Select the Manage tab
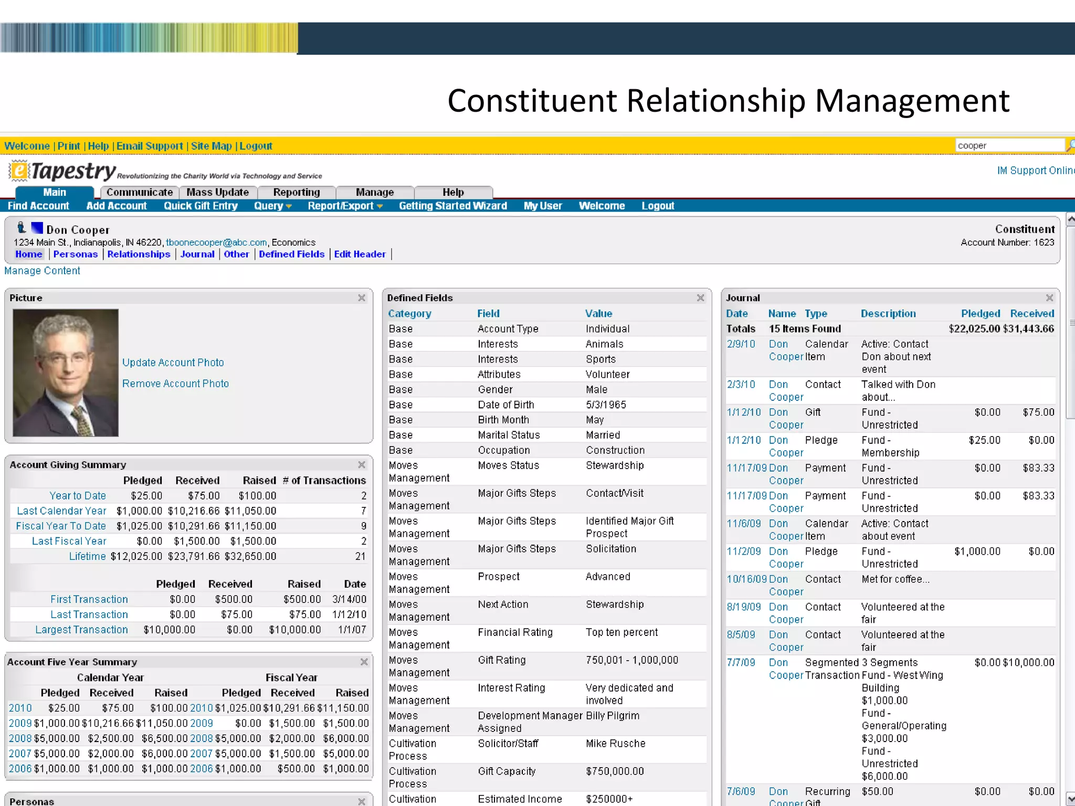 pos(375,192)
